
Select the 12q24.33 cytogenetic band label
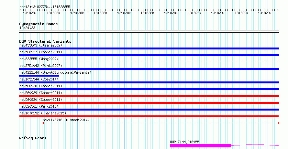(27, 28)
